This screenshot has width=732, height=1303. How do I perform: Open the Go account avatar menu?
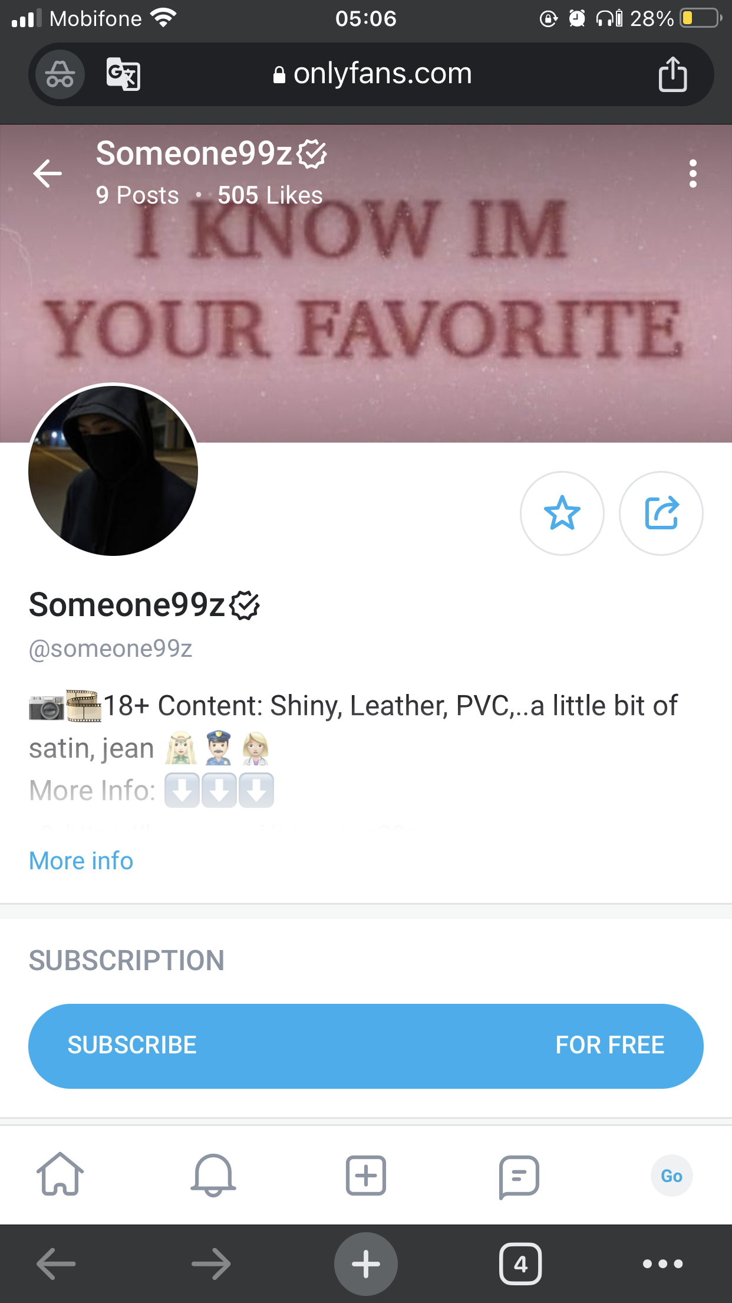click(671, 1176)
